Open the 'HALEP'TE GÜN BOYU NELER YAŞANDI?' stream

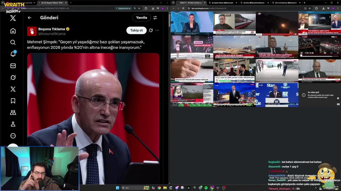click(234, 47)
